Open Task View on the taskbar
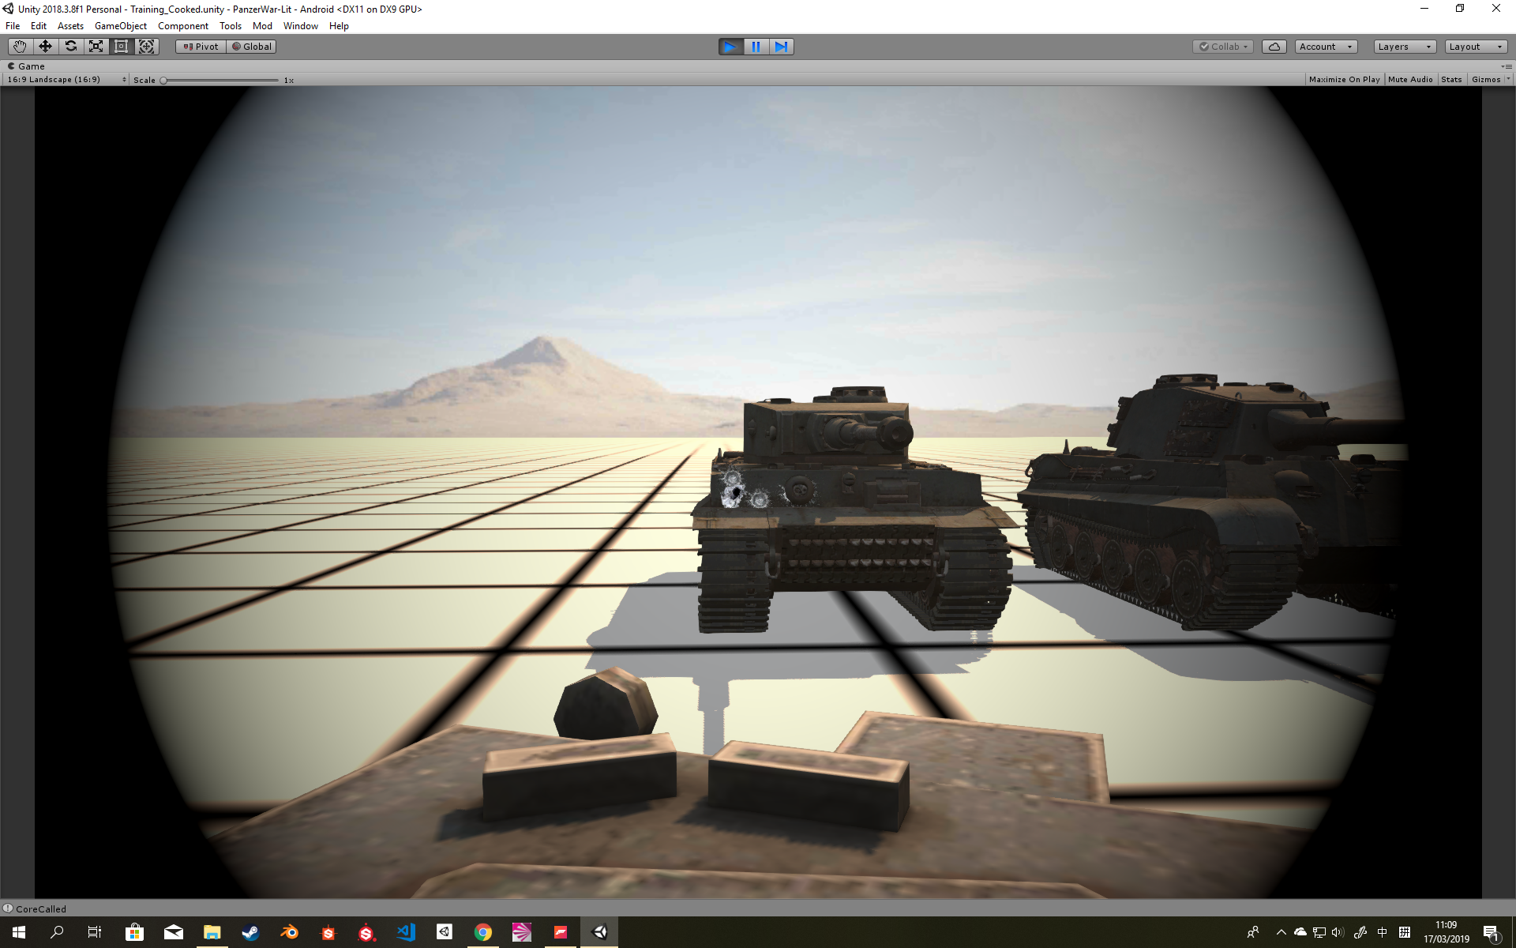The image size is (1516, 948). tap(95, 932)
